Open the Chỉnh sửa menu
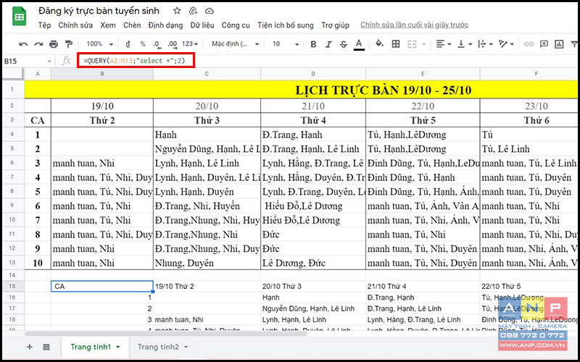The image size is (580, 362). pyautogui.click(x=75, y=25)
